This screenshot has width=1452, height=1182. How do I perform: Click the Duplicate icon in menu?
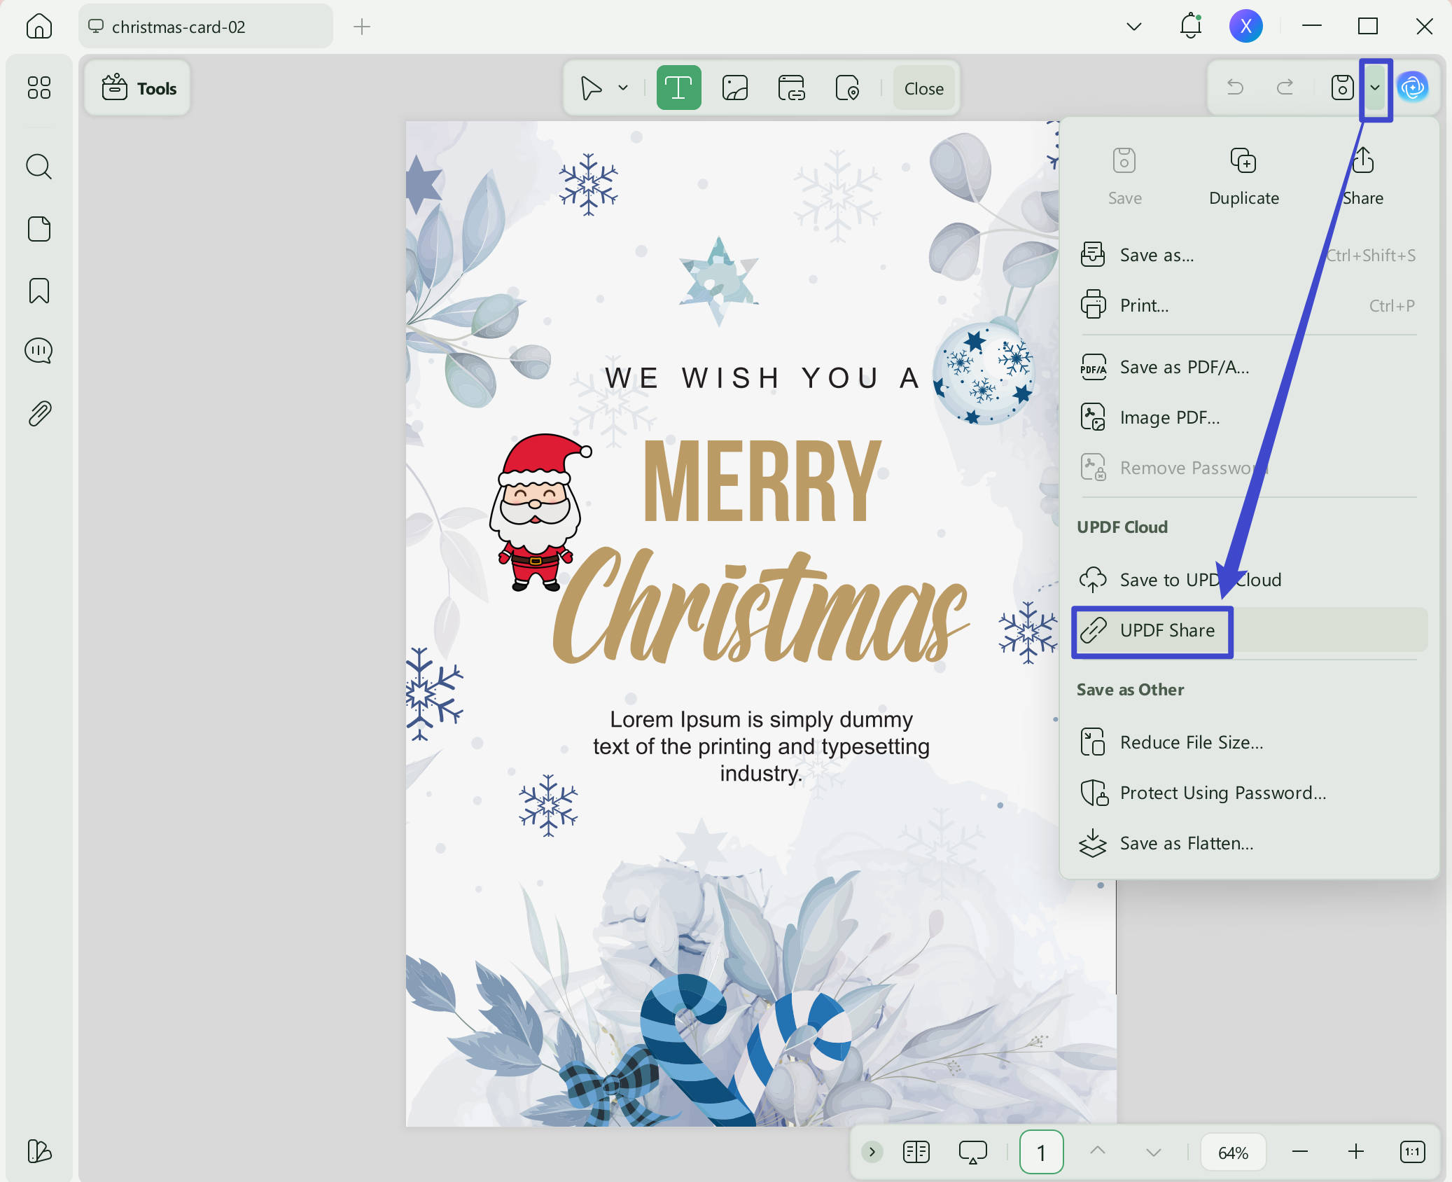pyautogui.click(x=1243, y=161)
